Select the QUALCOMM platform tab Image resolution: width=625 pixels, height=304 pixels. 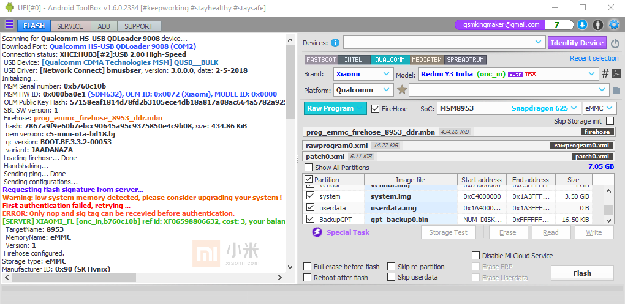tap(390, 60)
